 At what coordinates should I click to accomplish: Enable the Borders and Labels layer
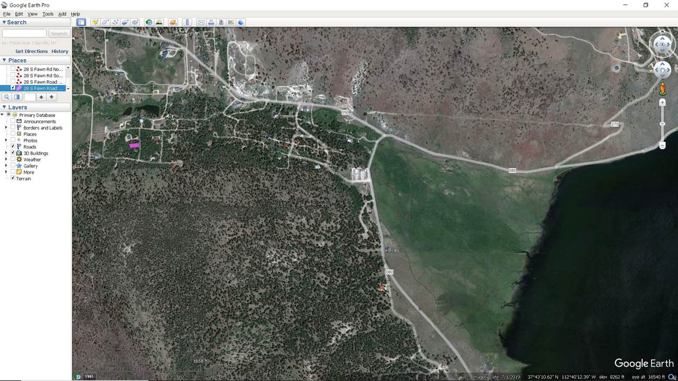[x=13, y=128]
